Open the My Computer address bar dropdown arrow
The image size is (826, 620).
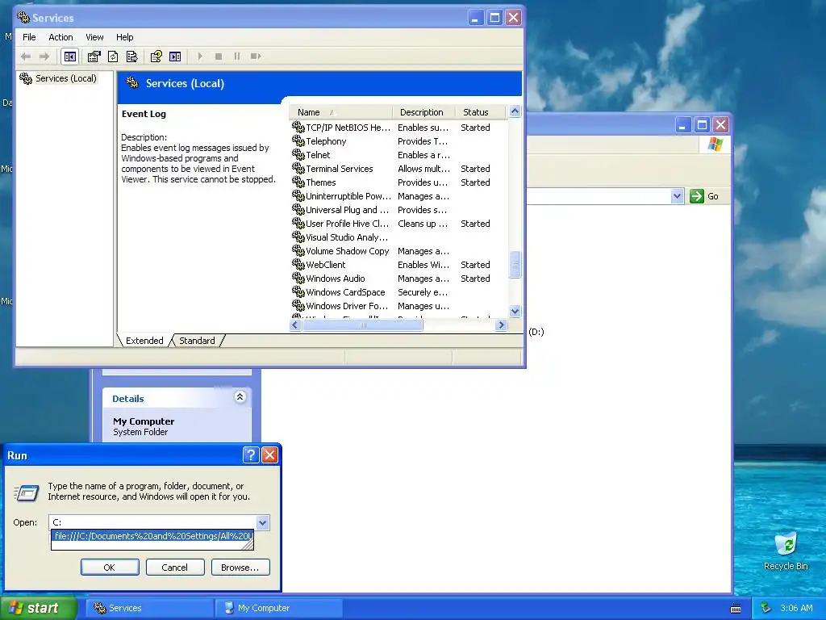[x=677, y=196]
